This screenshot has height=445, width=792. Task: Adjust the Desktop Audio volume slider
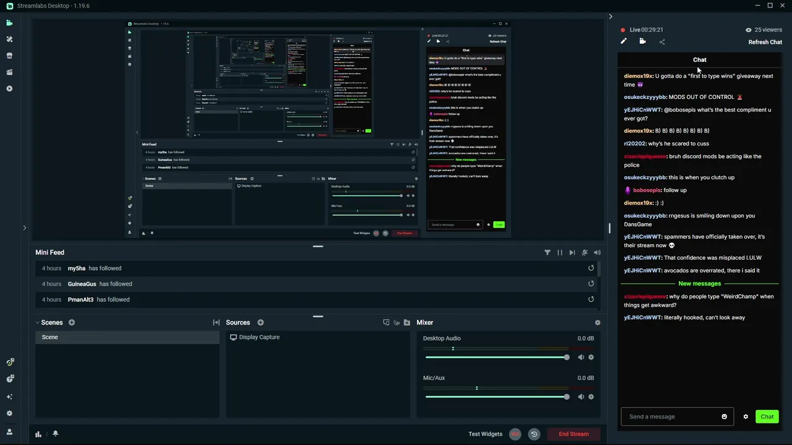(496, 357)
